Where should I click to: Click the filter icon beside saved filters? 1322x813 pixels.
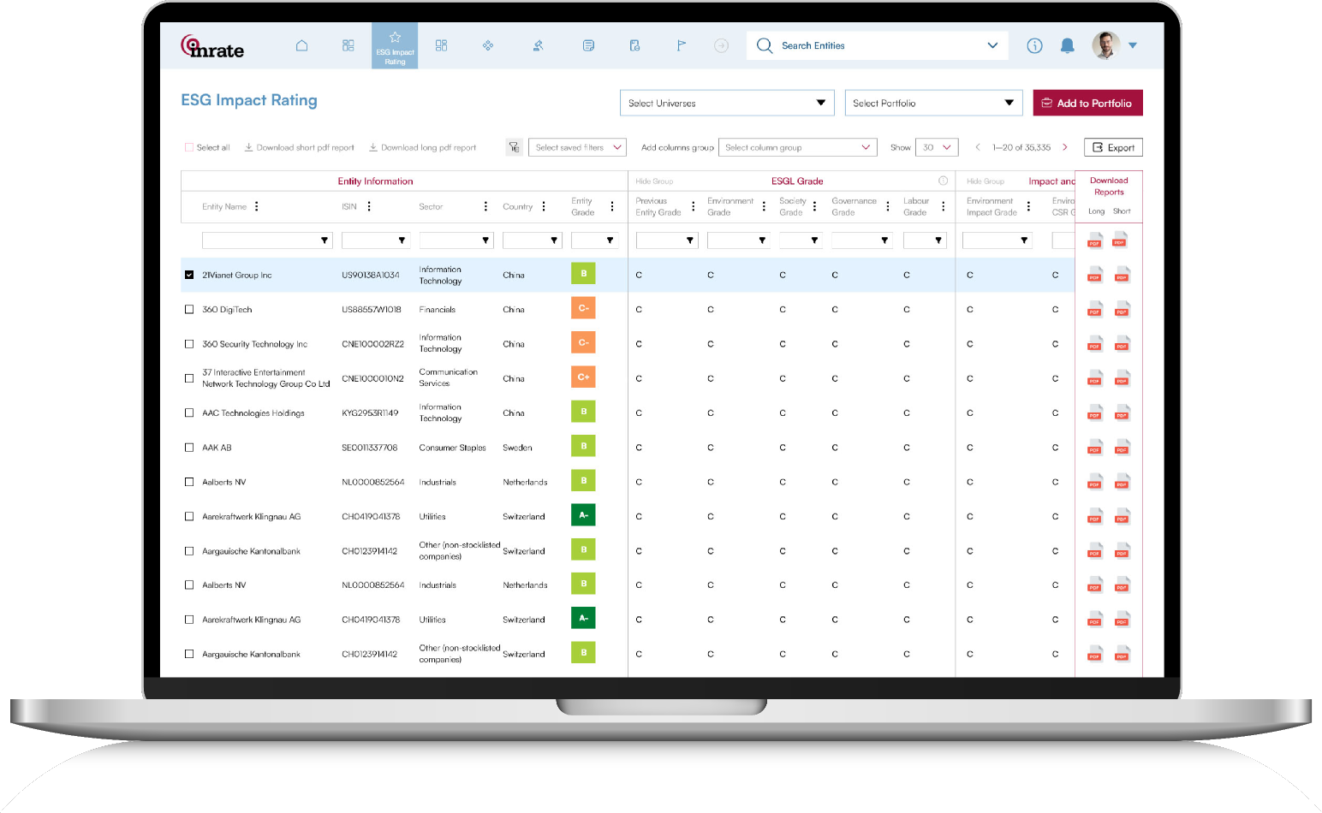[514, 147]
